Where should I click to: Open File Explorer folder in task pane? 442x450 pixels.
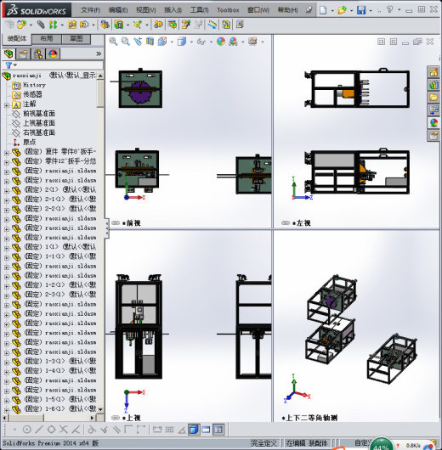pos(433,98)
